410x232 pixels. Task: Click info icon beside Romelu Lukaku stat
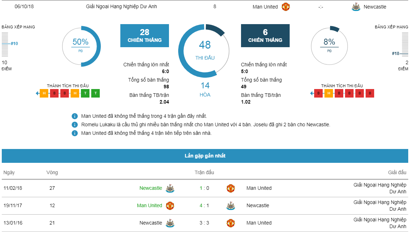[x=75, y=125]
